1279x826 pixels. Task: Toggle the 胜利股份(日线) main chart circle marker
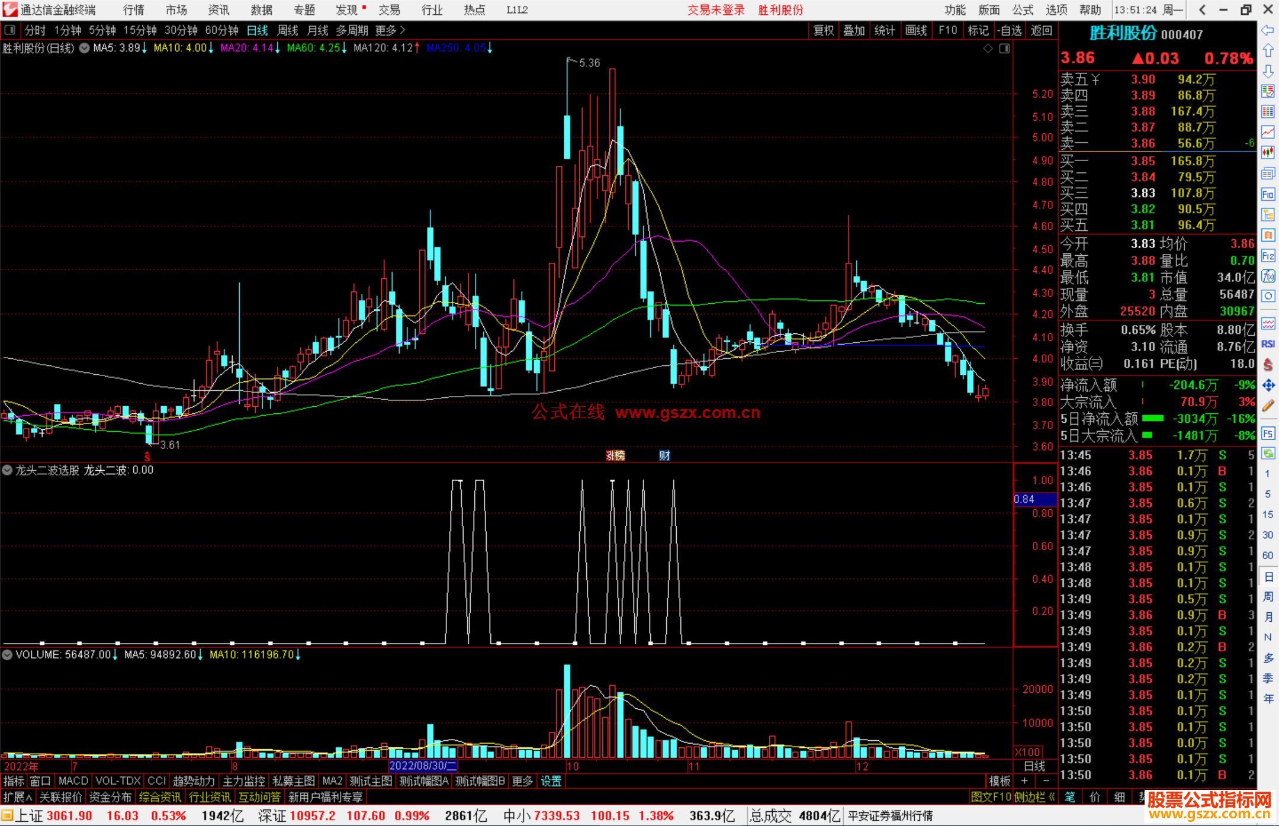[85, 49]
